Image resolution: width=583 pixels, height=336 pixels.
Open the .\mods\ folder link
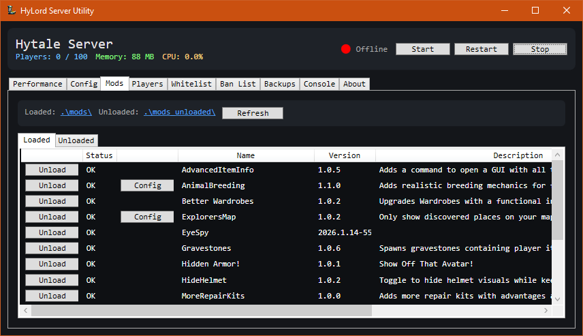coord(76,112)
